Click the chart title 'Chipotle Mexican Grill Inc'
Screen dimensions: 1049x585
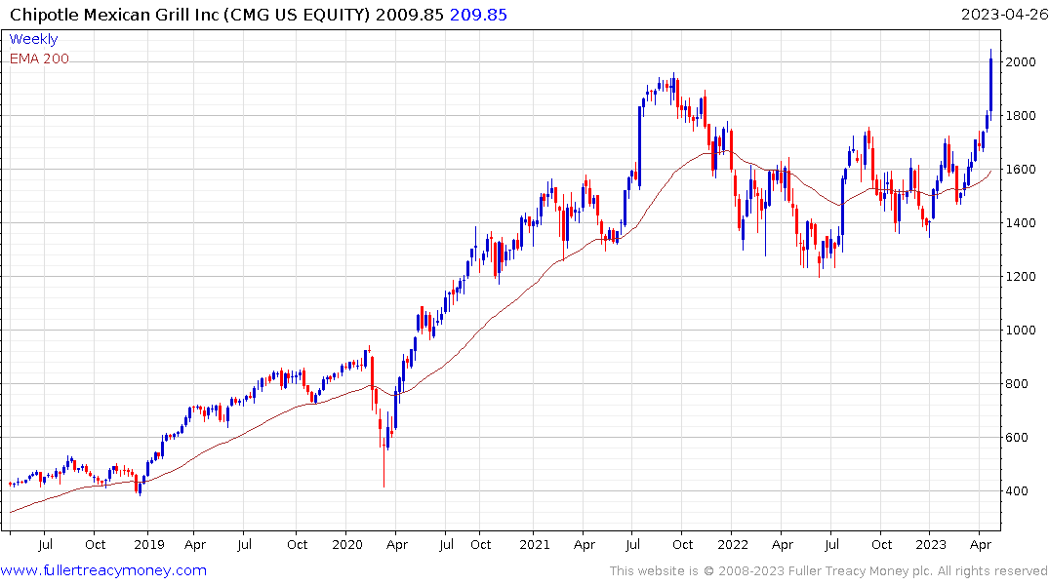click(x=114, y=14)
